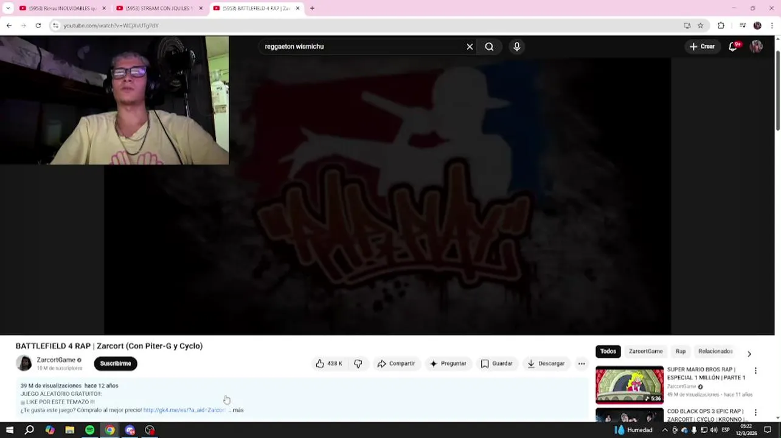Open the volume icon in system tray
Screen dimensions: 781x438
713,430
